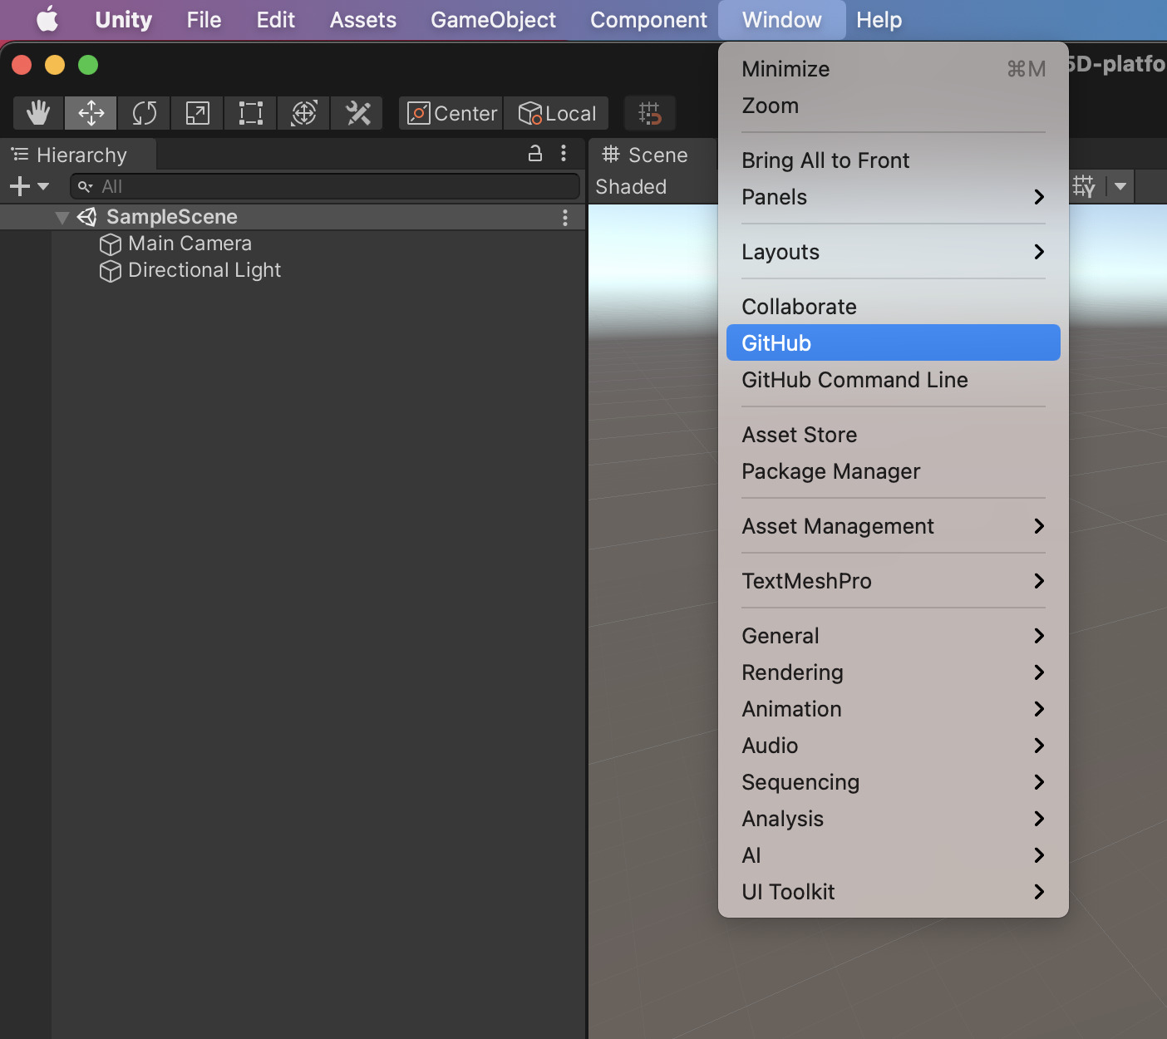Open the custom editor tools icon

(x=357, y=113)
